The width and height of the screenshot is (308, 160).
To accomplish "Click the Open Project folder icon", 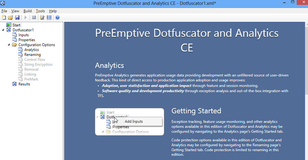I will click(11, 18).
